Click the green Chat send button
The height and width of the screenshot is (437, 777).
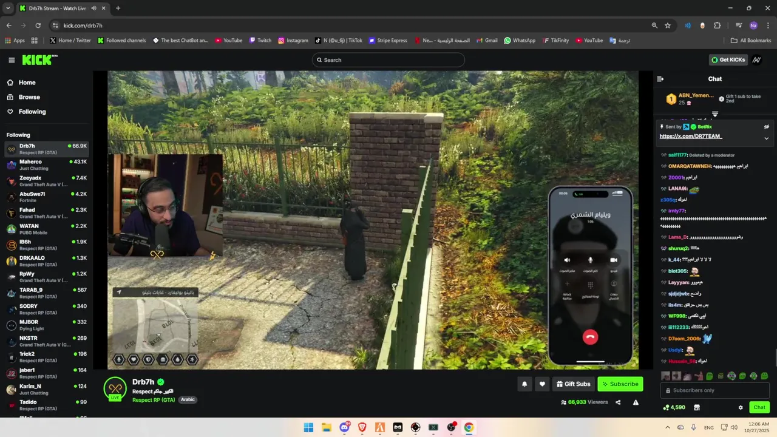click(759, 407)
